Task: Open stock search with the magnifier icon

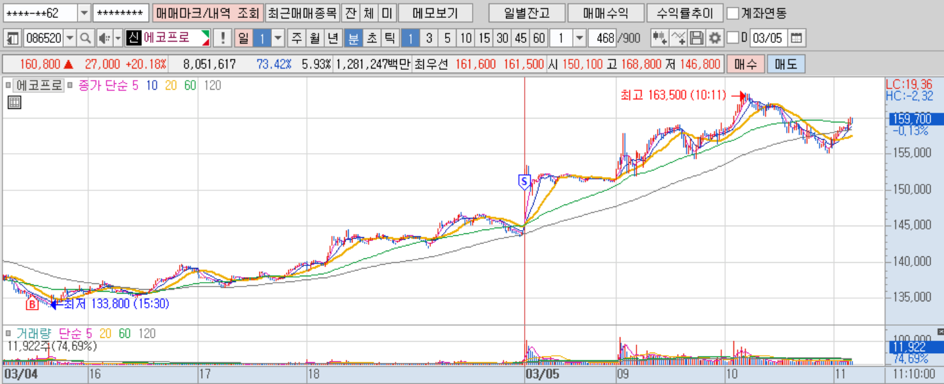Action: pyautogui.click(x=85, y=38)
